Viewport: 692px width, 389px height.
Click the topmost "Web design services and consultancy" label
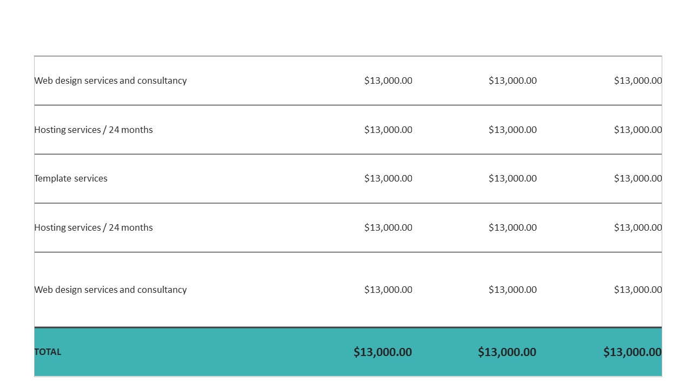pyautogui.click(x=110, y=81)
